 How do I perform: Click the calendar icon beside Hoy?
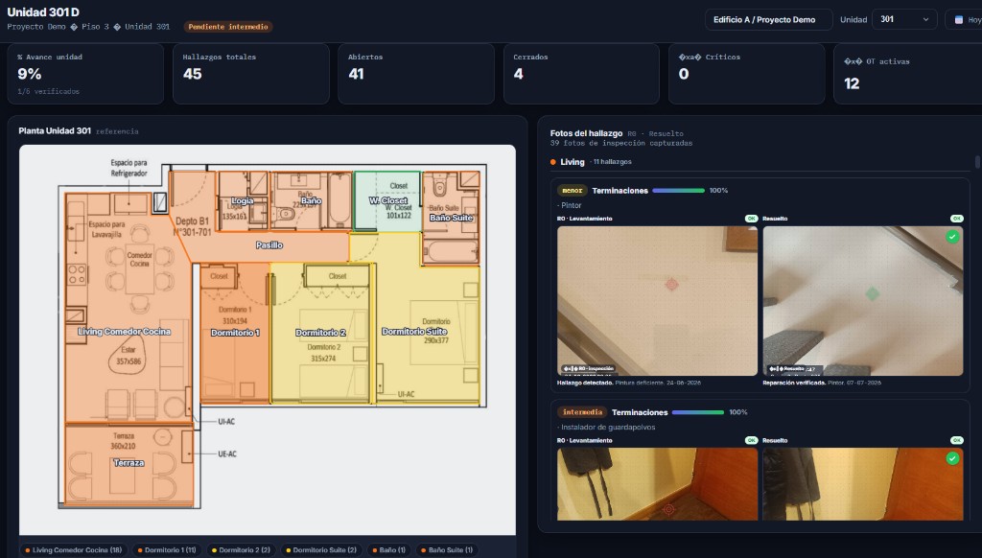[x=959, y=20]
